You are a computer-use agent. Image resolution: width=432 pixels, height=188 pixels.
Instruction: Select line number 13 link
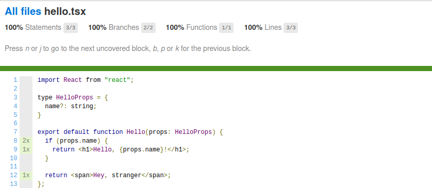[13, 184]
